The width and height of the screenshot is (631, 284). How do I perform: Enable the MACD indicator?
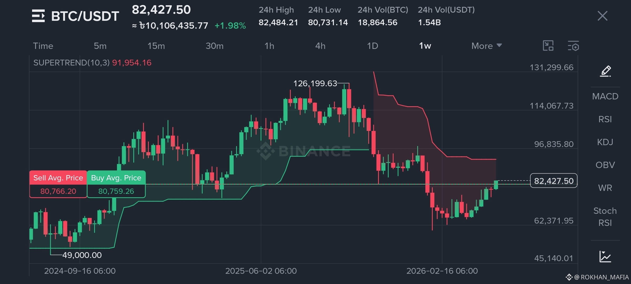[605, 96]
